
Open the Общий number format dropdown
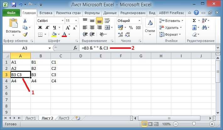tap(139, 21)
